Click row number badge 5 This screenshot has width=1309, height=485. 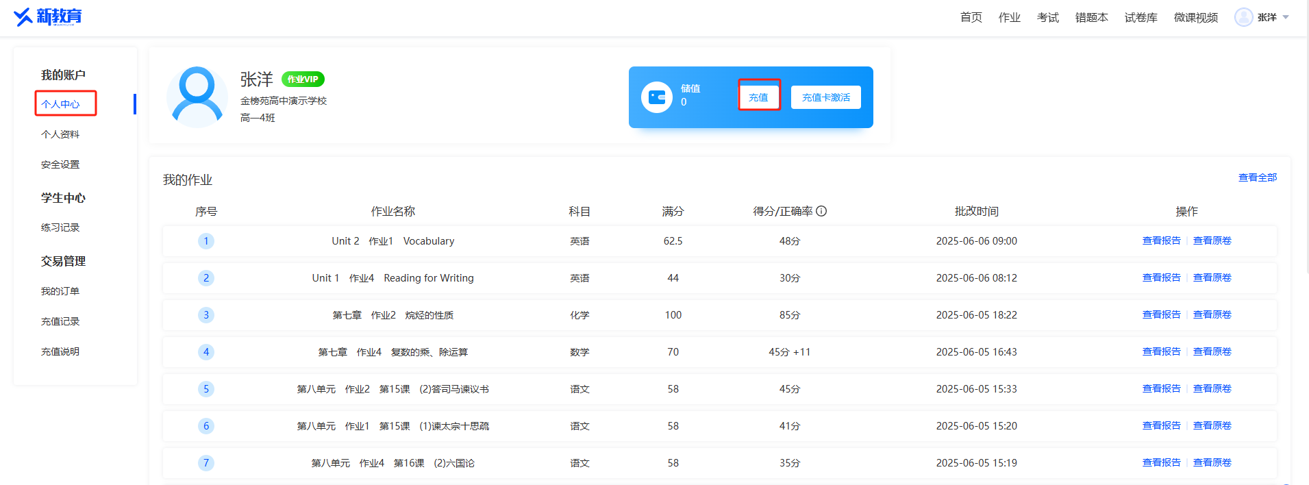click(206, 389)
